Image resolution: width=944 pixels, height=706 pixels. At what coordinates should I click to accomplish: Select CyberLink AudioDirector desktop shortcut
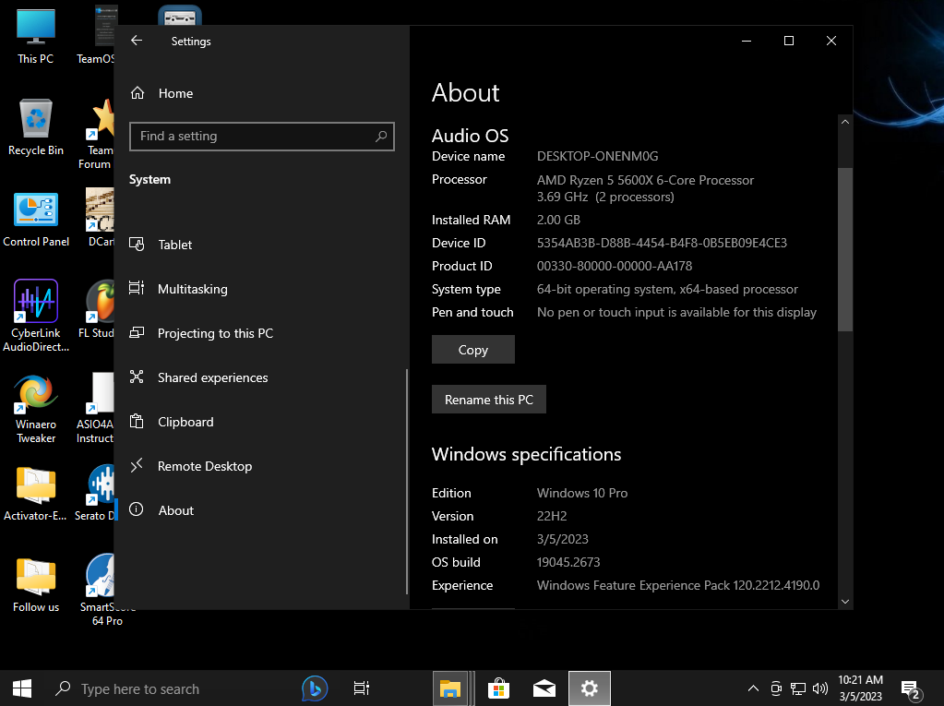35,316
